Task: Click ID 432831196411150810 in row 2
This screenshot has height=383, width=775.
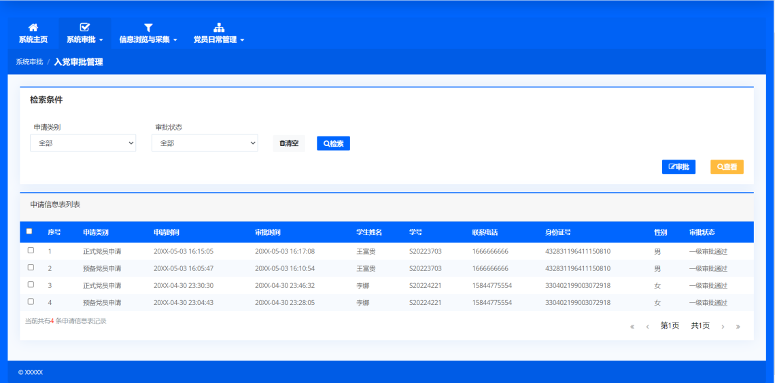Action: (x=578, y=268)
